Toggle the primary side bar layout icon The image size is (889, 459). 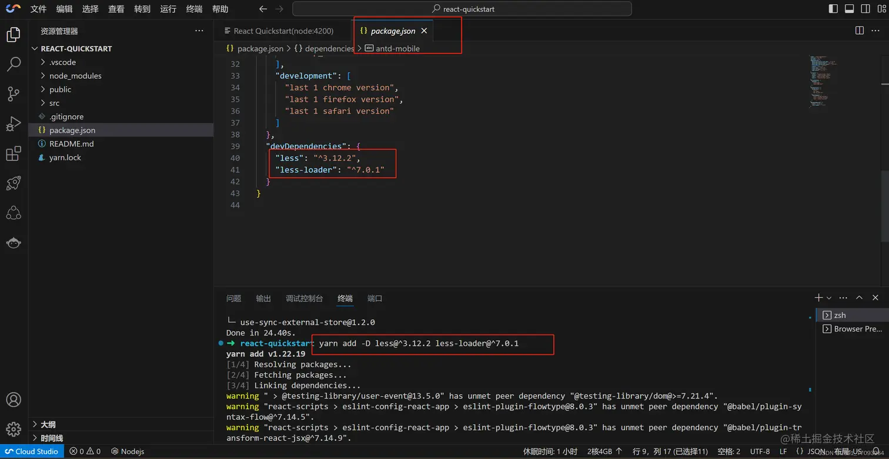pyautogui.click(x=833, y=9)
